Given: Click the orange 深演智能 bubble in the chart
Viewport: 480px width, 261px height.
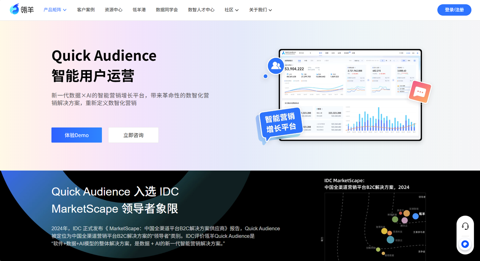Looking at the screenshot, I should pos(406,213).
